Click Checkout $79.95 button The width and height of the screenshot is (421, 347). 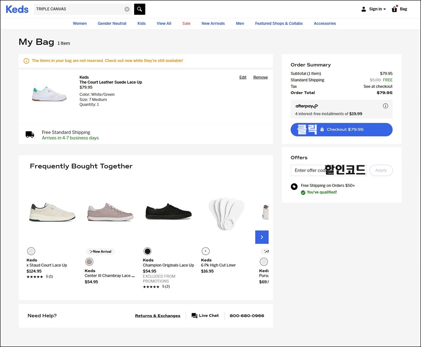point(342,129)
